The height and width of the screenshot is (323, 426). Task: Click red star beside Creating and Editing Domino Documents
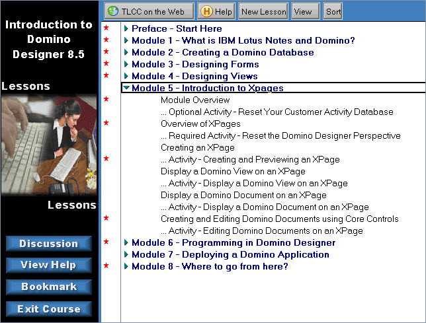(x=106, y=218)
